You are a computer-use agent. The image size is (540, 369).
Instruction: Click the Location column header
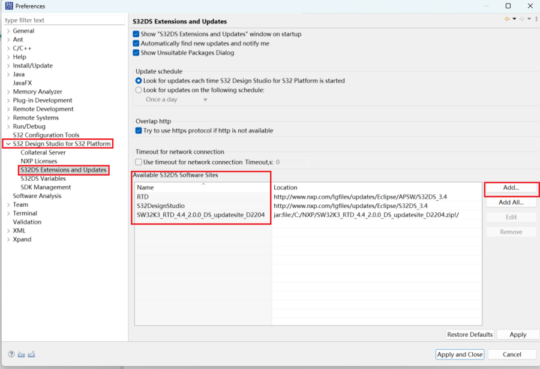377,187
